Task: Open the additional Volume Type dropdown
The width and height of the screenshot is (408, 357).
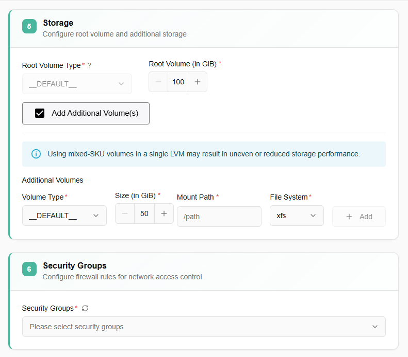Action: 64,216
